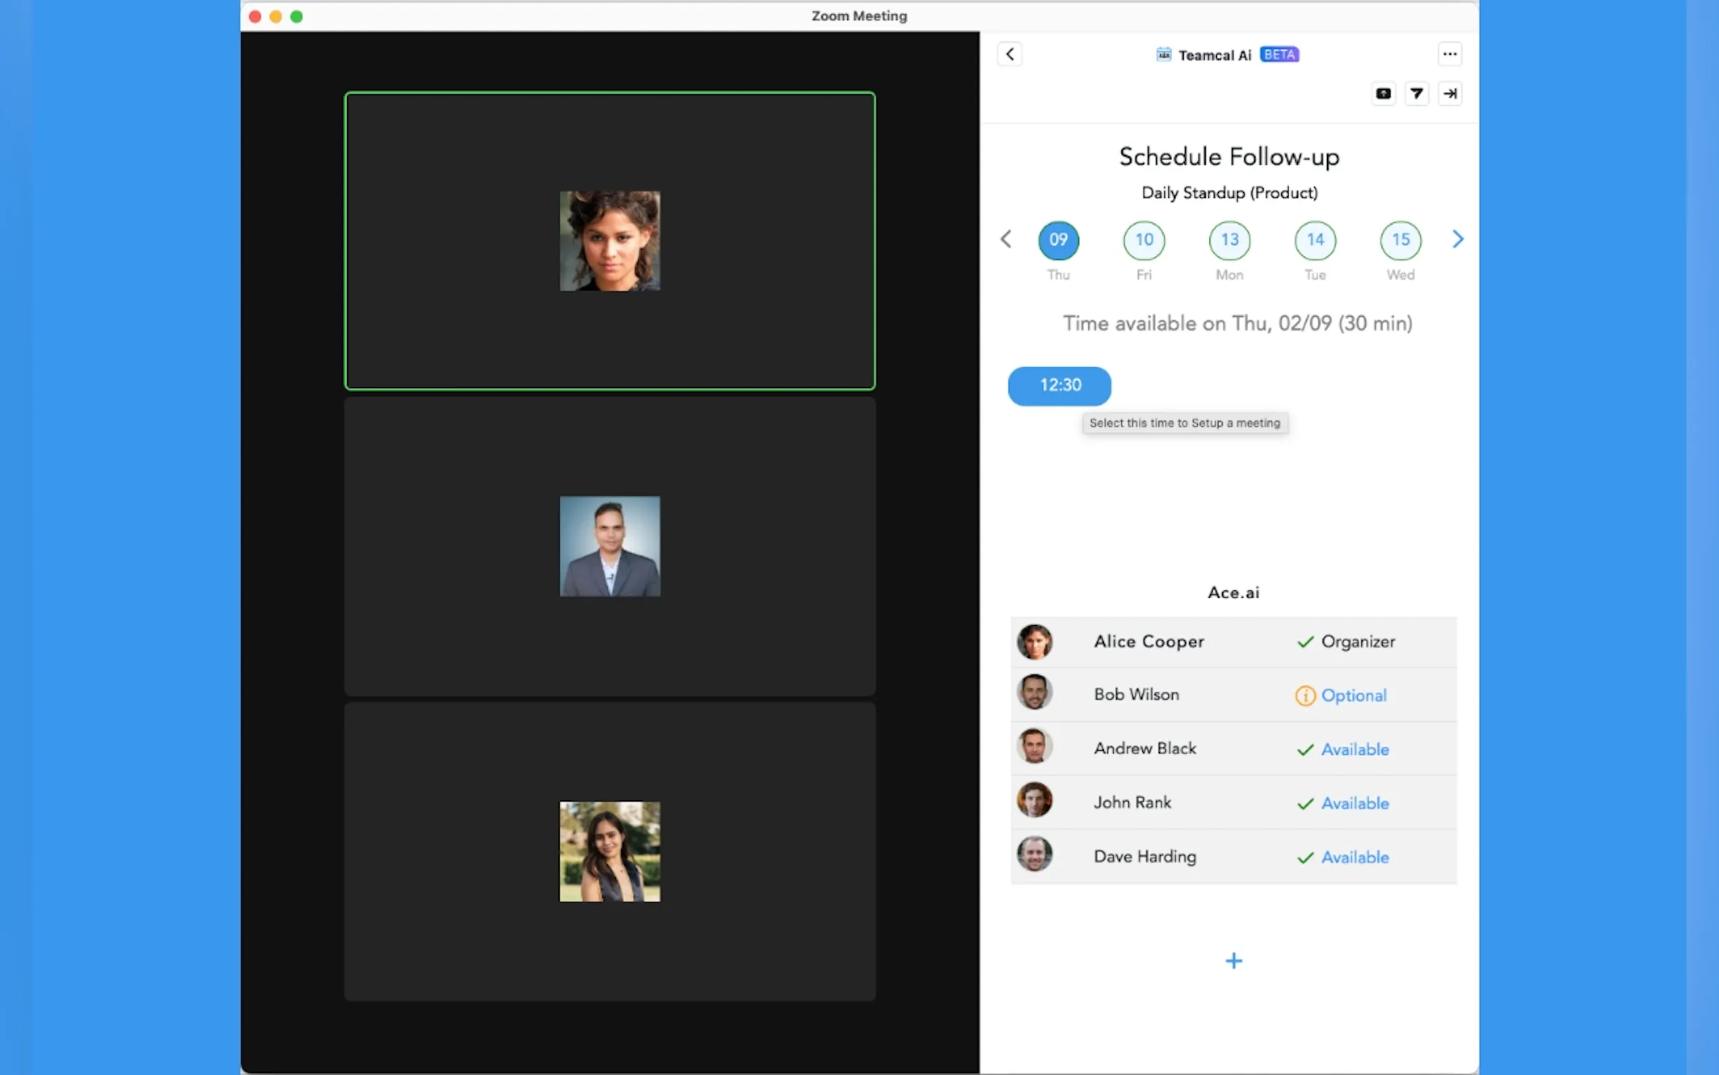Click the collapse-panel arrow icon
Screen dimensions: 1719x1075
click(x=1450, y=93)
